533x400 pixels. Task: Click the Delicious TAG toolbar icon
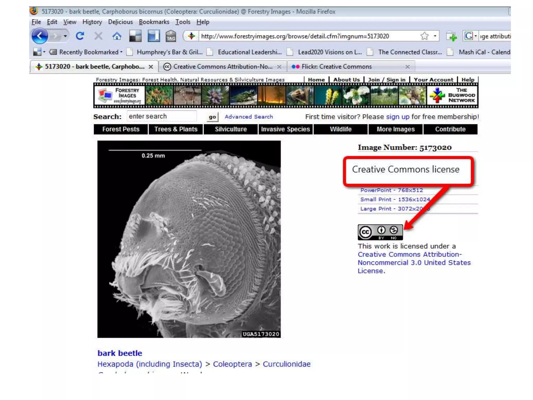[x=171, y=36]
